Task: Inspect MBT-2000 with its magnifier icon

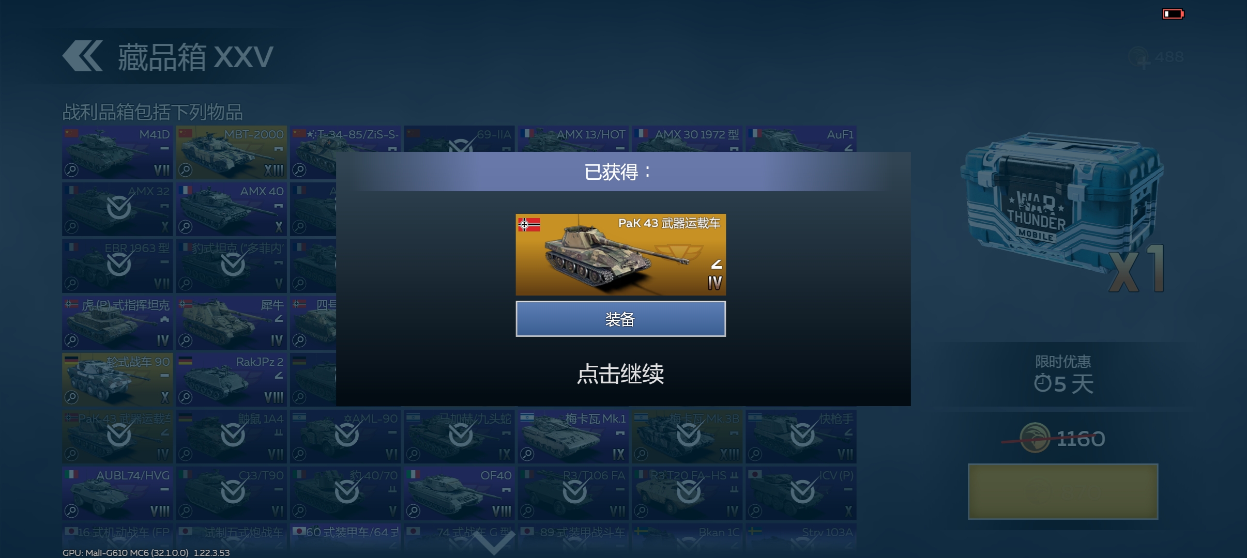Action: [x=185, y=170]
